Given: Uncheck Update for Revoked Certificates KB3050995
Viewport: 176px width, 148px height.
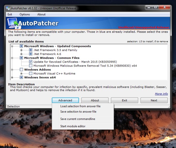Looking at the screenshot, I should (x=31, y=62).
